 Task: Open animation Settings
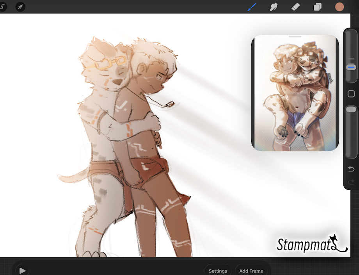[218, 271]
